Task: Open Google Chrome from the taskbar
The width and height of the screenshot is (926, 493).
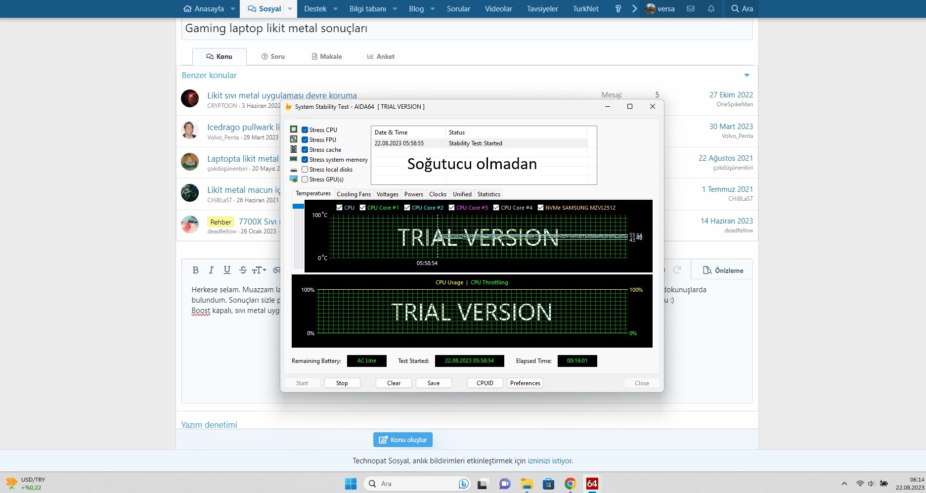Action: pos(570,484)
